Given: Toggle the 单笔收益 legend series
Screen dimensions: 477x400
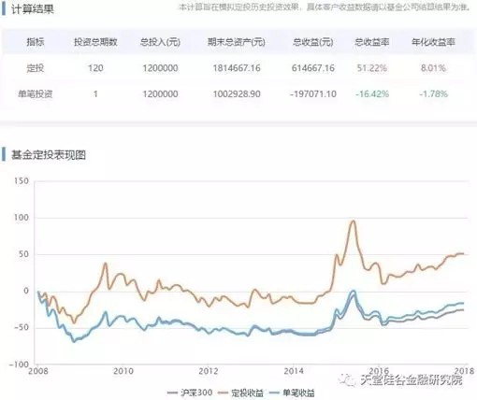Looking at the screenshot, I should pyautogui.click(x=292, y=393).
